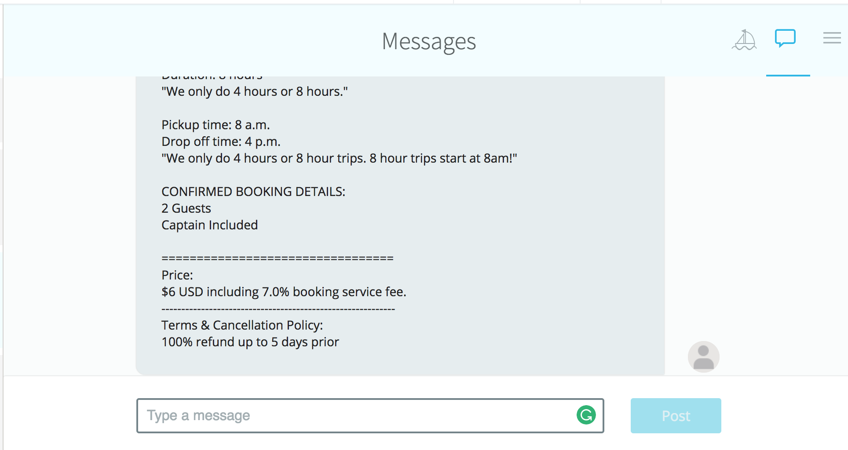Click 'We only do 4 hours or 8 hours.' quote
848x450 pixels.
pos(255,91)
